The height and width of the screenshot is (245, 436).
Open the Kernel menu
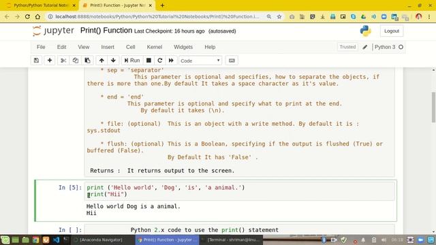click(155, 47)
